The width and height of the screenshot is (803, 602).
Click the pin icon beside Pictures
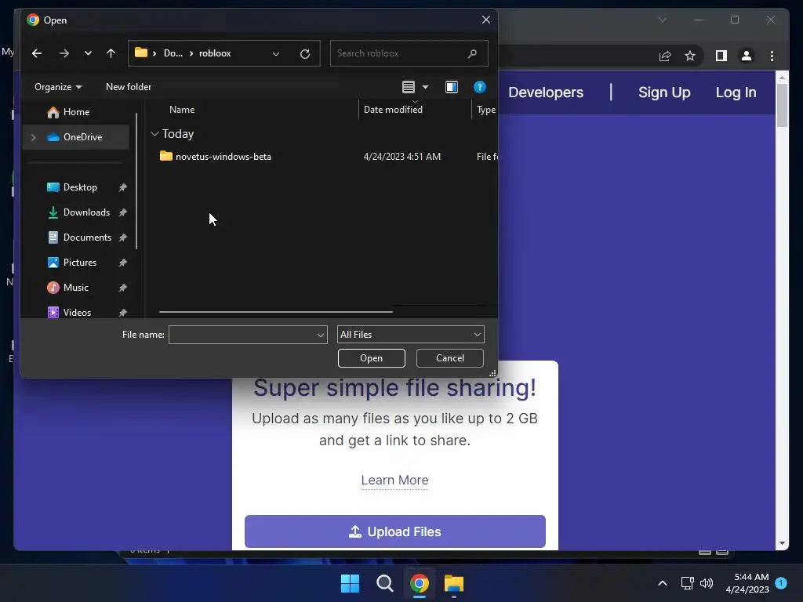pyautogui.click(x=123, y=263)
